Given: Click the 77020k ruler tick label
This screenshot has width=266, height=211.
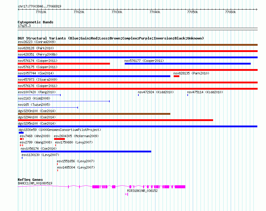Looking at the screenshot, I should pos(79,12).
